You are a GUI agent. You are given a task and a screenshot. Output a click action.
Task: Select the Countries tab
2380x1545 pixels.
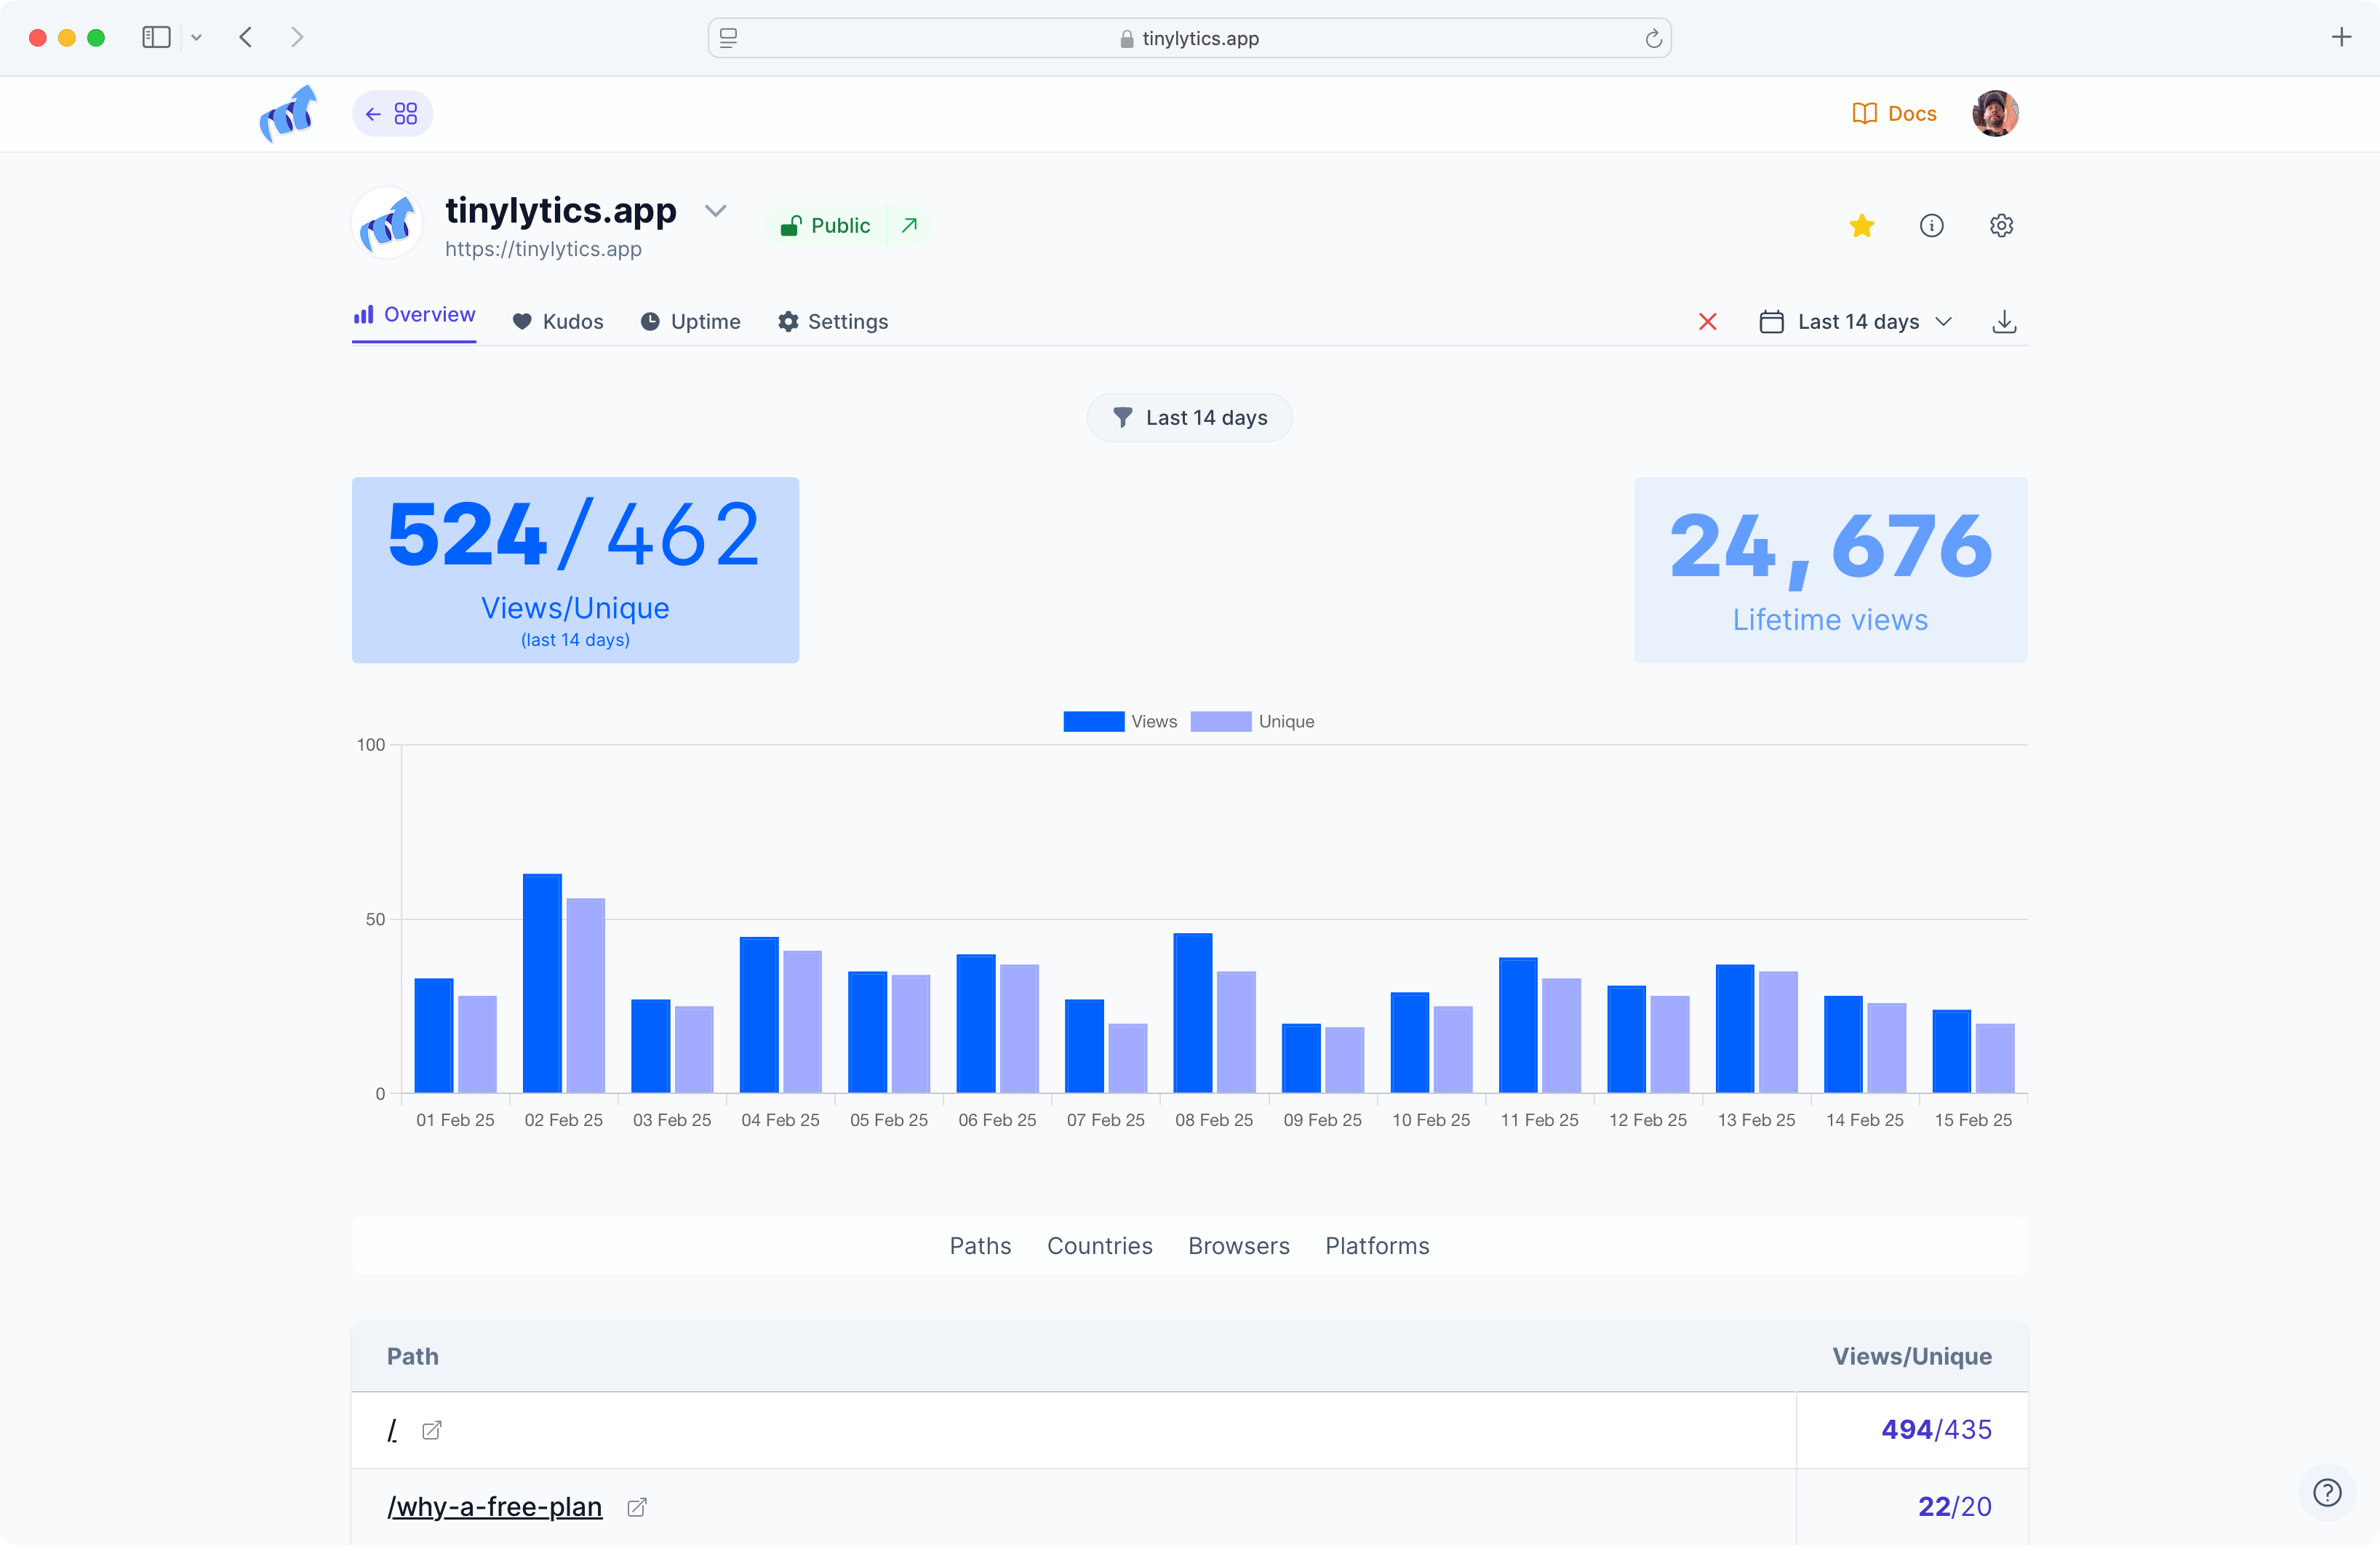(1100, 1246)
